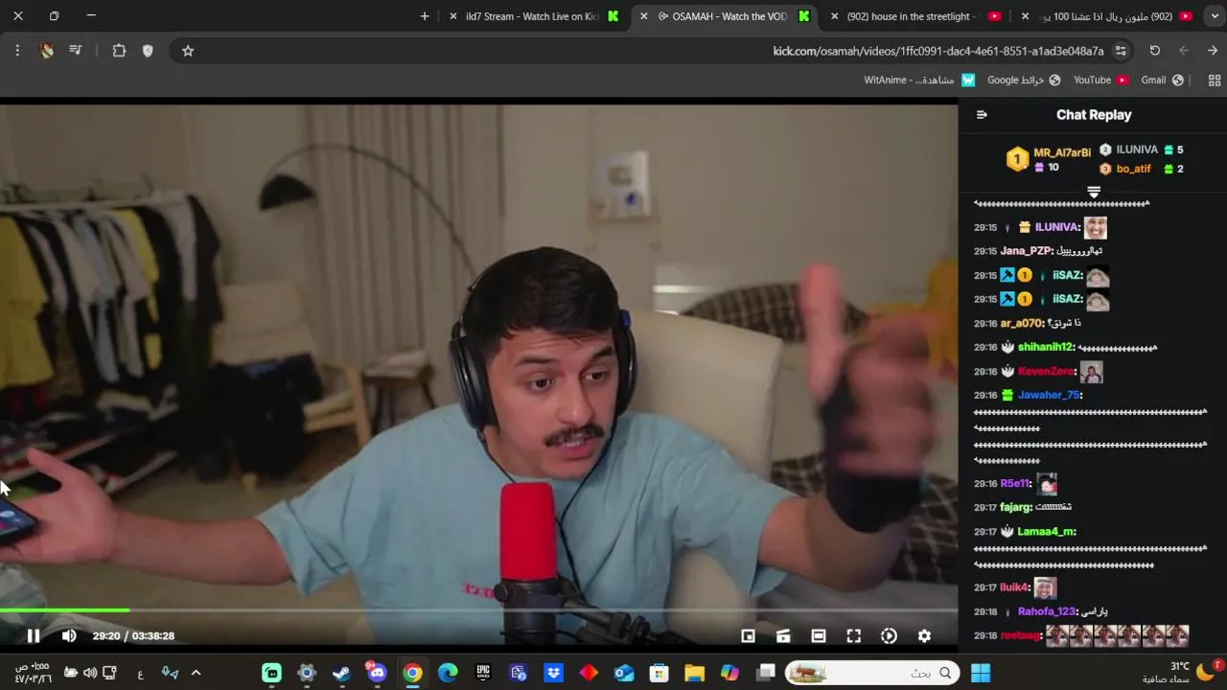This screenshot has height=690, width=1227.
Task: Switch to house in the streetlight tab
Action: [915, 16]
